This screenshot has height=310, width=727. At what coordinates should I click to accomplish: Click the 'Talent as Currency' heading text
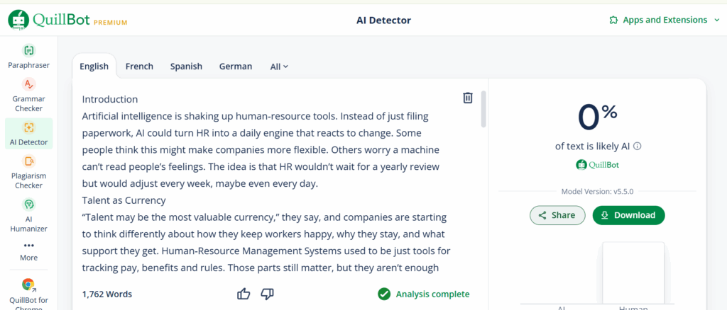124,200
